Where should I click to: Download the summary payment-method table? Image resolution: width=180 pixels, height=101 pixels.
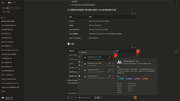[135, 47]
